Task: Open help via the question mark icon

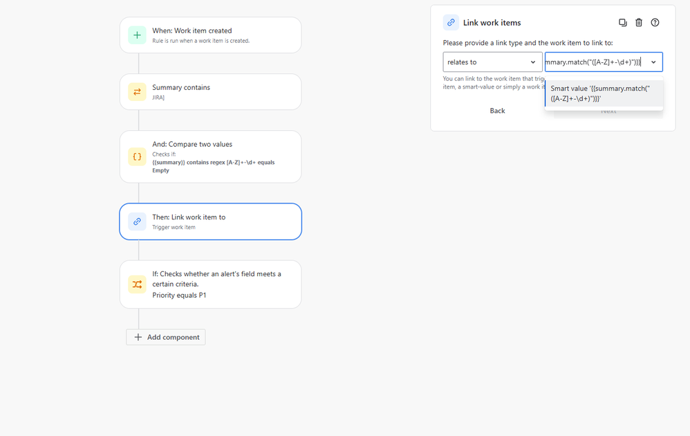Action: click(x=654, y=22)
